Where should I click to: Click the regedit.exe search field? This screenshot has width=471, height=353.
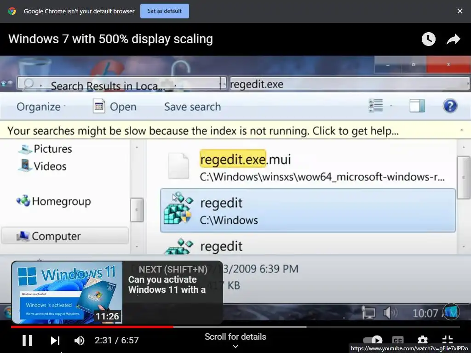pos(349,84)
